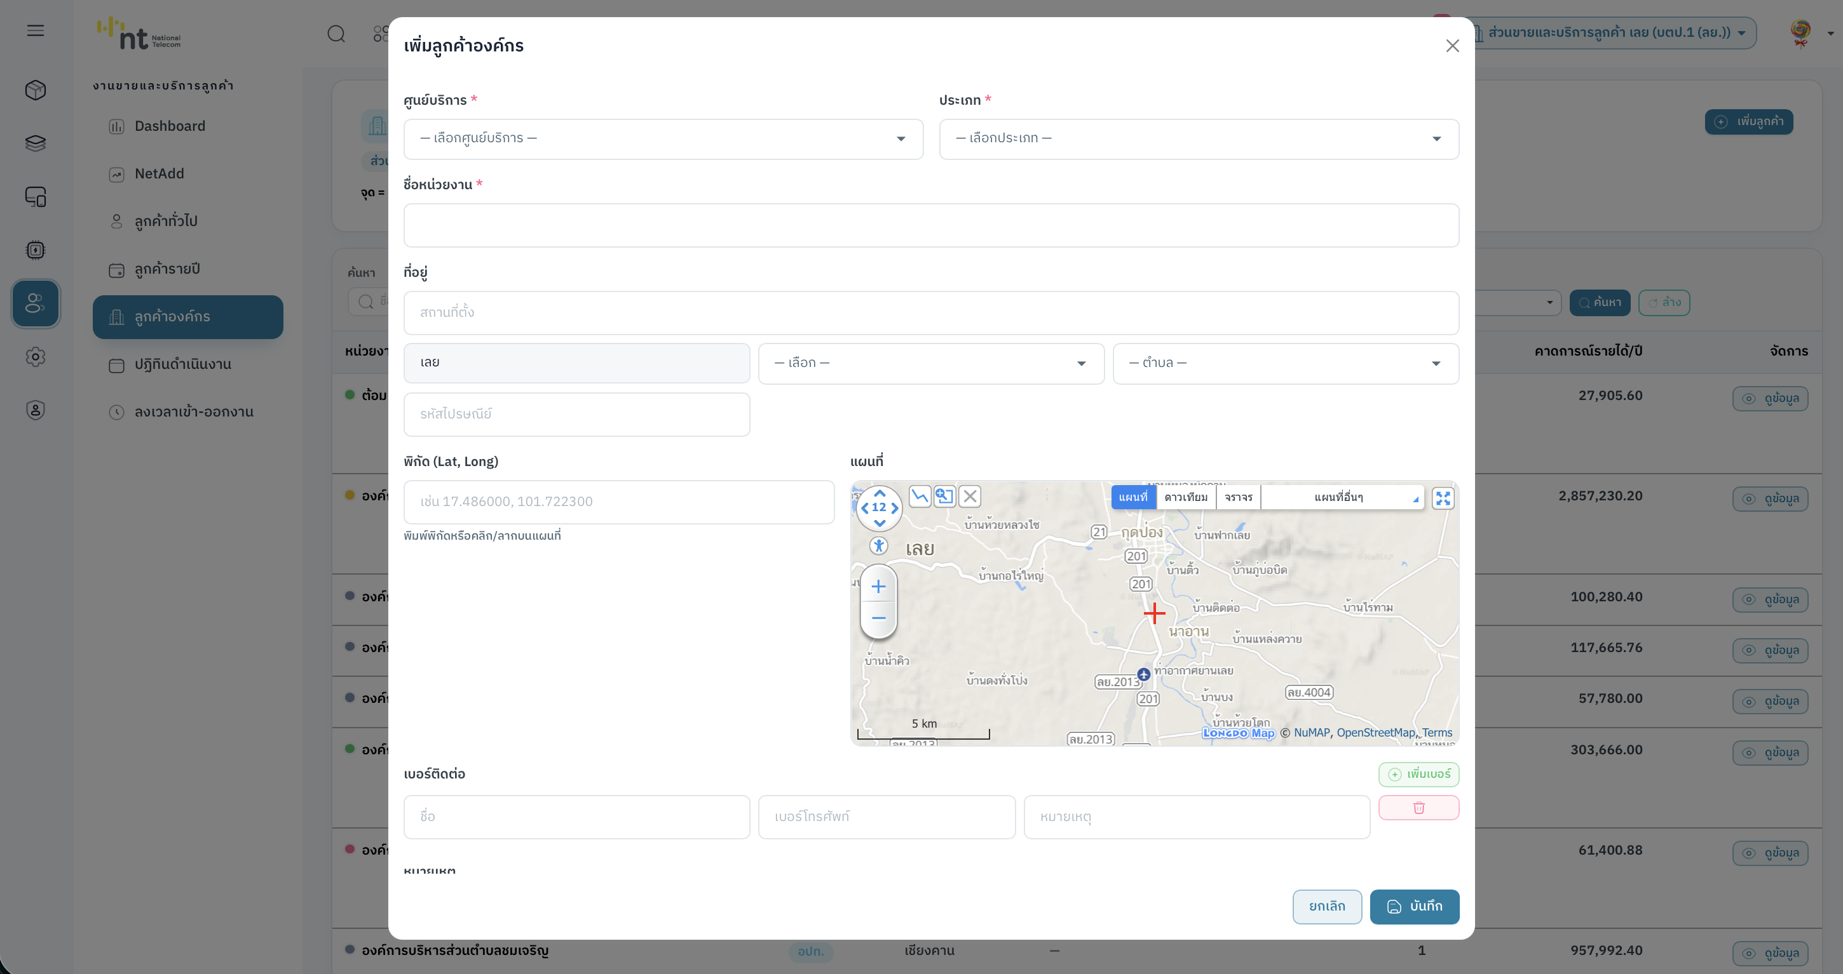Click the Lat, Long coordinates input field

(619, 502)
